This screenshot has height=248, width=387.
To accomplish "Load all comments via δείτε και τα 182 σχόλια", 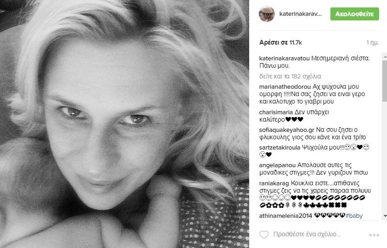I will (x=290, y=76).
